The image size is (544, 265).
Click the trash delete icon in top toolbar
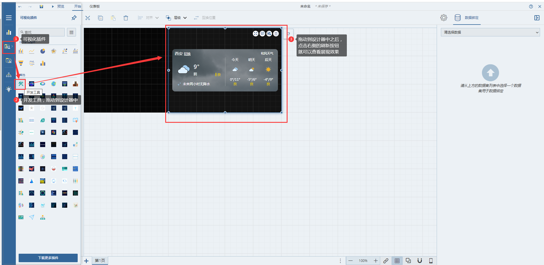click(126, 18)
